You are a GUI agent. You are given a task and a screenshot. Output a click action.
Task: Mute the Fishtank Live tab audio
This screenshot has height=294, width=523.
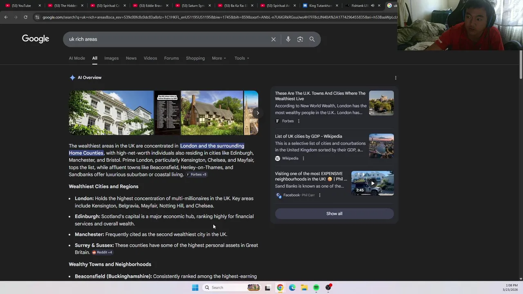(x=372, y=6)
